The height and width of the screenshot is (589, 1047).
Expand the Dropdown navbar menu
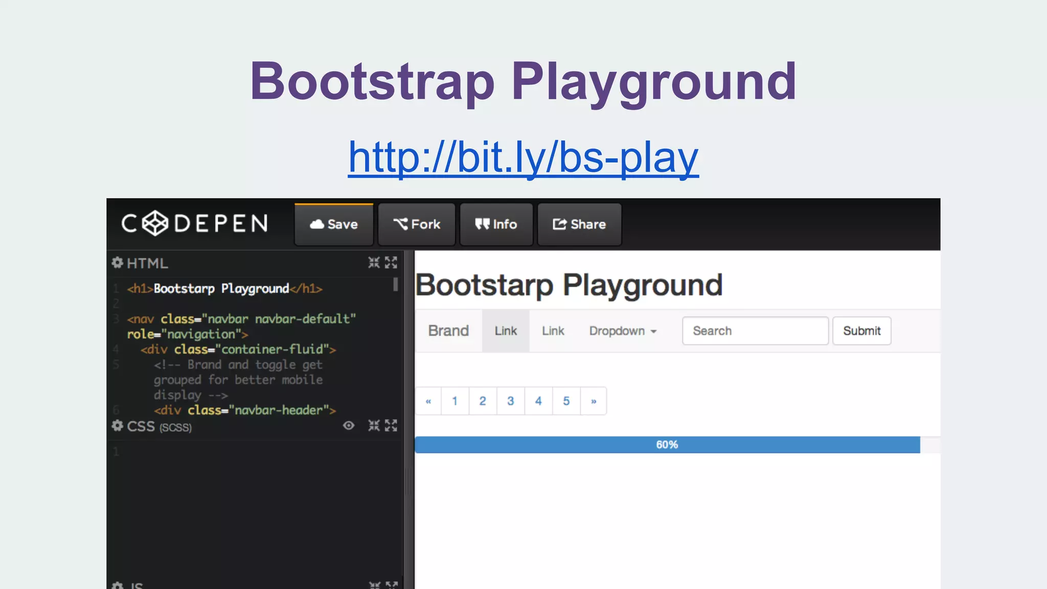pyautogui.click(x=623, y=331)
